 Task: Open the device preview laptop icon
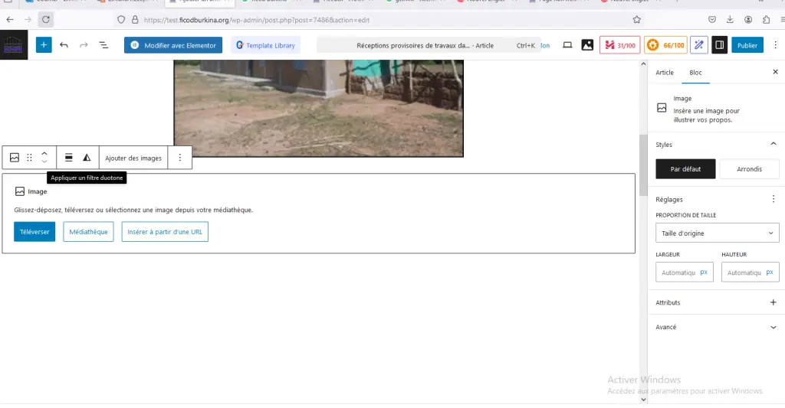tap(567, 45)
